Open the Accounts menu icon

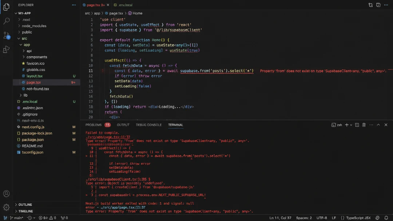click(6, 194)
